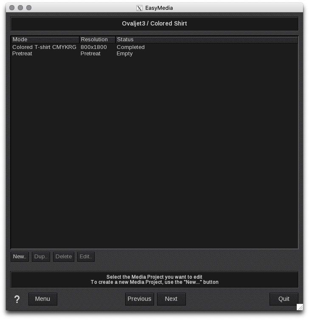Viewport: 309px width, 320px height.
Task: Select the Colored T-shirt CMYKRG project row
Action: click(44, 47)
